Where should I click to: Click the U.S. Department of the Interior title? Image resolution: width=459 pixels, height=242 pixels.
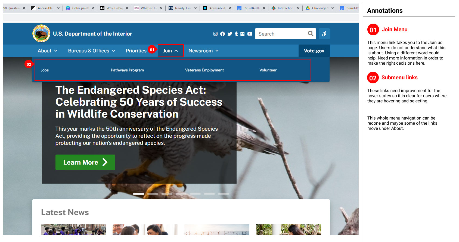pos(92,34)
